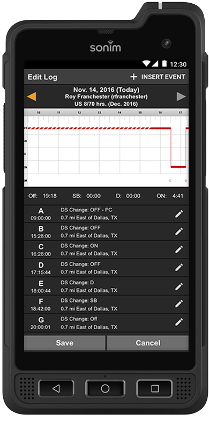Edit the DS Change: SB event F
Viewport: 209px width, 429px height.
click(x=179, y=304)
